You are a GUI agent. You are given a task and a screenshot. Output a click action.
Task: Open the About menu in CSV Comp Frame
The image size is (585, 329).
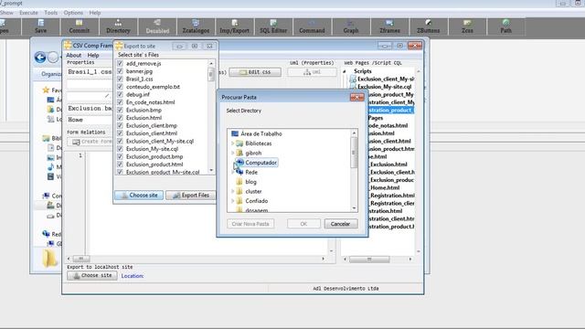point(73,55)
